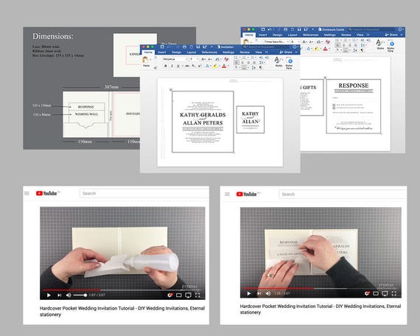The height and width of the screenshot is (336, 420).
Task: Click the Undo icon in the Enclosure Cards title bar
Action: pos(270,29)
